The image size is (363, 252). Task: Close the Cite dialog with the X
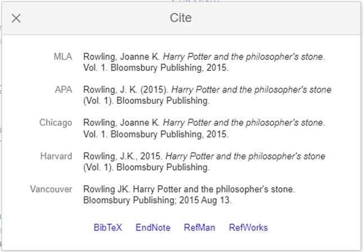tap(16, 18)
